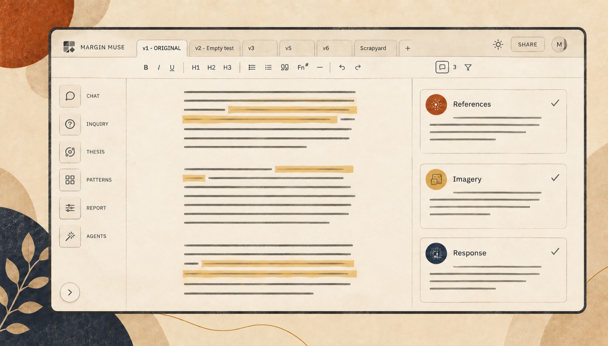Expand the sidebar with chevron button
The height and width of the screenshot is (346, 608).
tap(70, 292)
